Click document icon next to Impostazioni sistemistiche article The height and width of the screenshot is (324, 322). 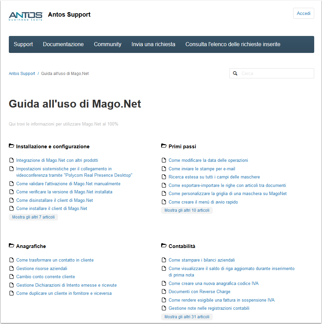[12, 169]
